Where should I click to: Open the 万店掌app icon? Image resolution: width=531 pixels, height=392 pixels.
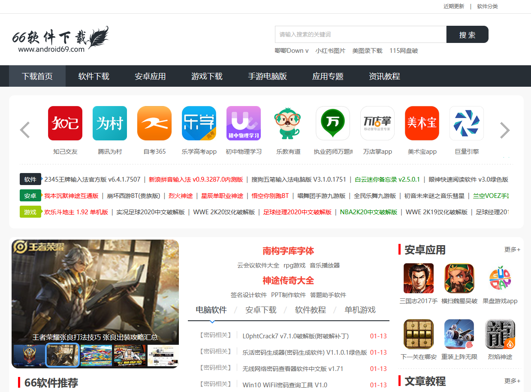[x=377, y=123]
